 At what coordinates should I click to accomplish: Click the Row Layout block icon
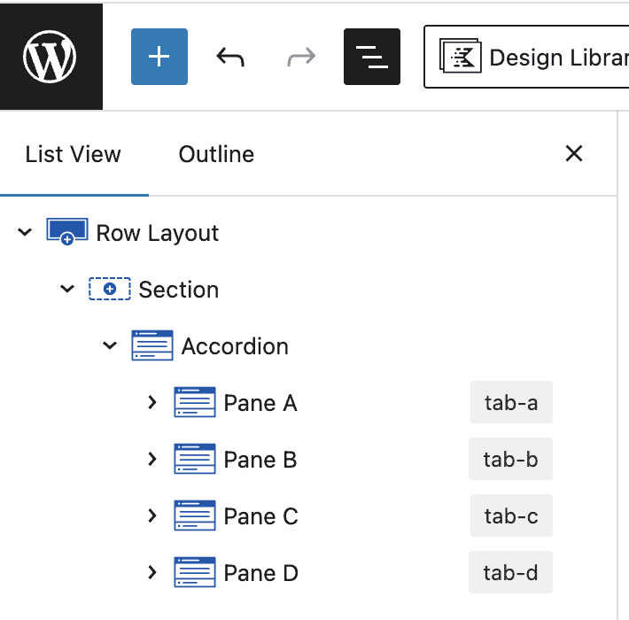pos(67,233)
